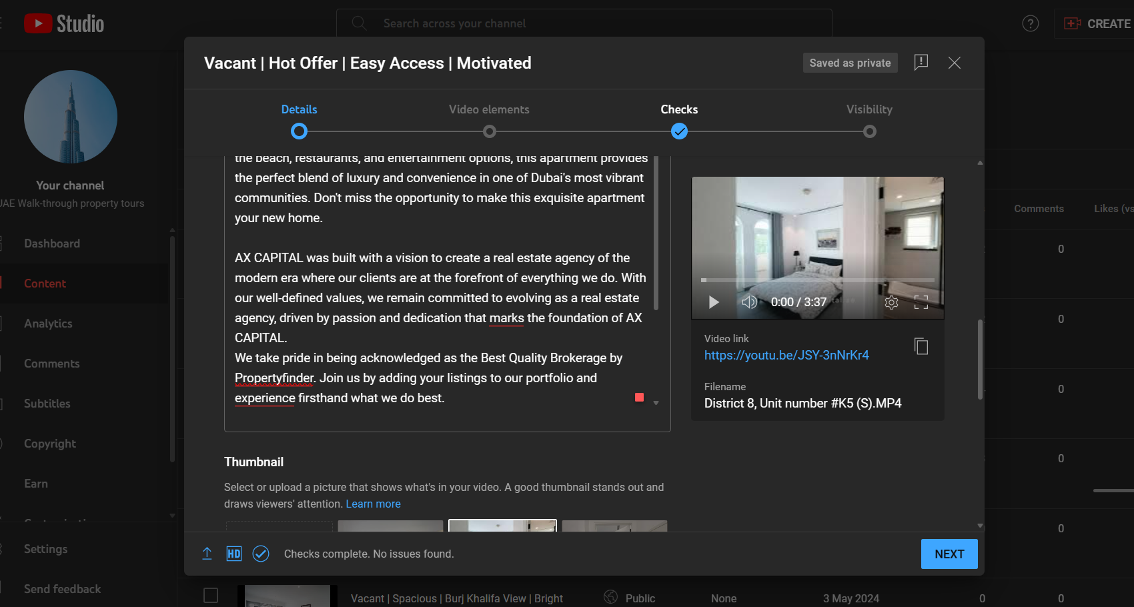Click the Learn more thumbnail link
This screenshot has height=607, width=1134.
click(x=373, y=504)
